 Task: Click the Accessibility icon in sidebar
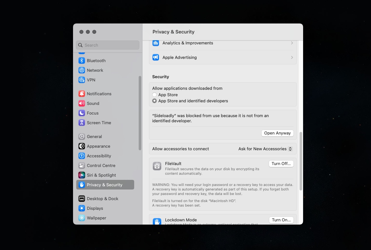coord(82,156)
